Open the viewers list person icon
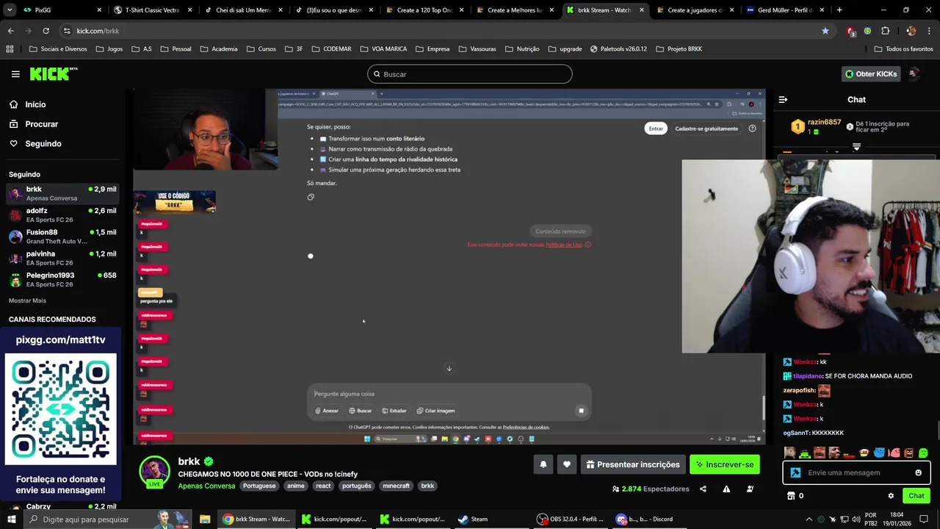This screenshot has width=940, height=529. pos(750,489)
